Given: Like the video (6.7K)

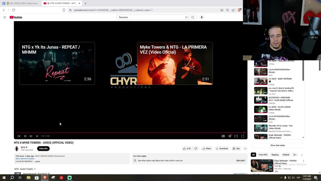Looking at the screenshot, I should [x=187, y=149].
